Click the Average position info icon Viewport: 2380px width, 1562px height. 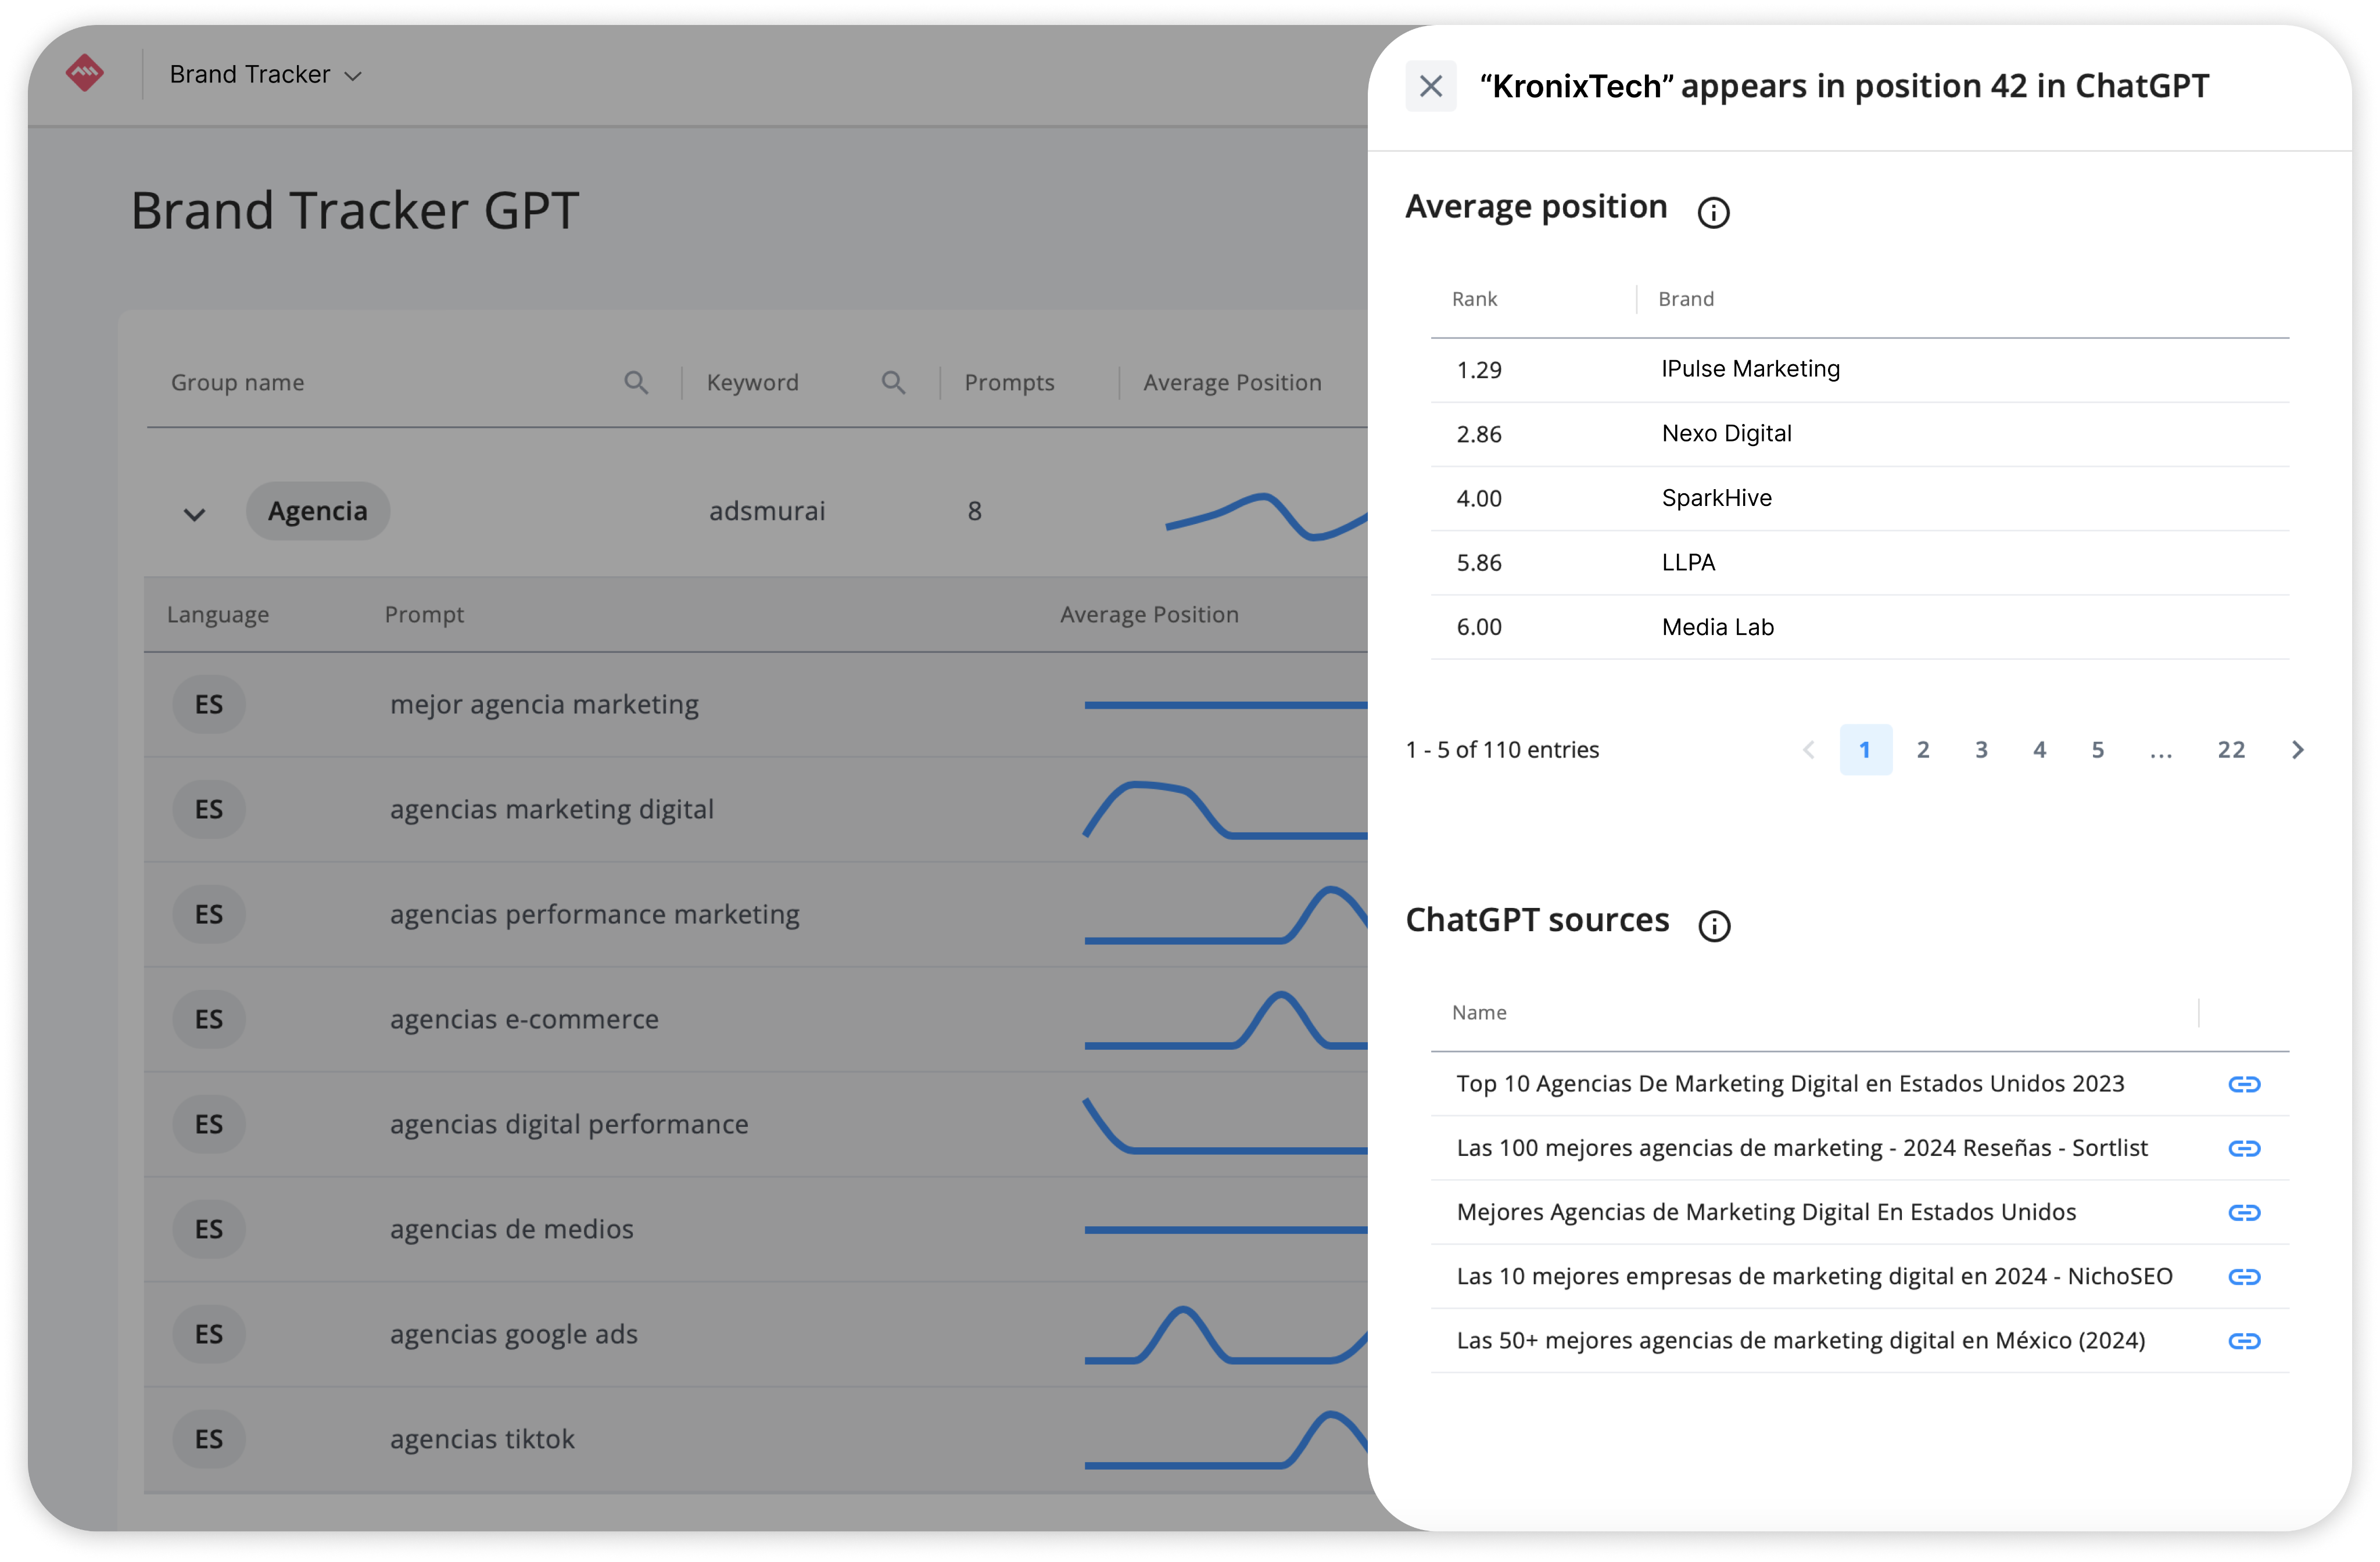click(1713, 212)
